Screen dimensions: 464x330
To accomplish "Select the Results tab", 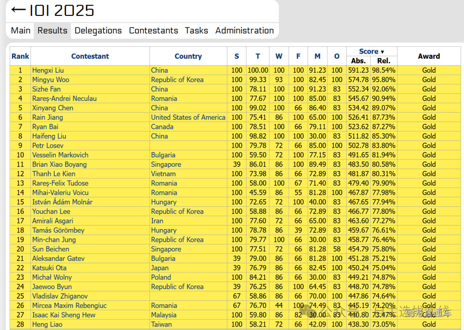I will (52, 31).
